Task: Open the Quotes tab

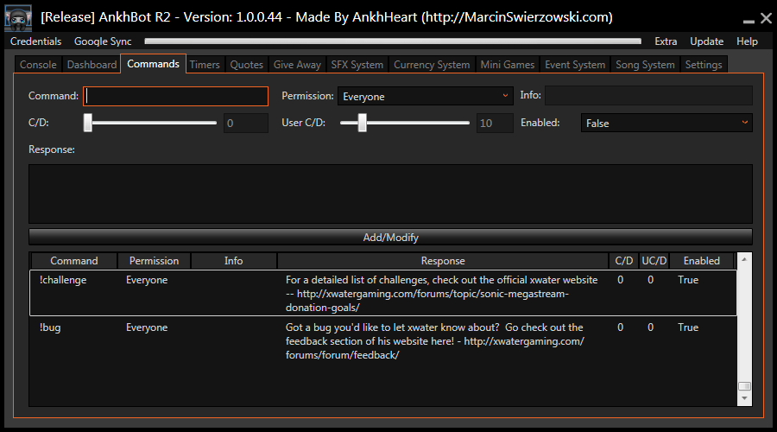Action: coord(246,65)
